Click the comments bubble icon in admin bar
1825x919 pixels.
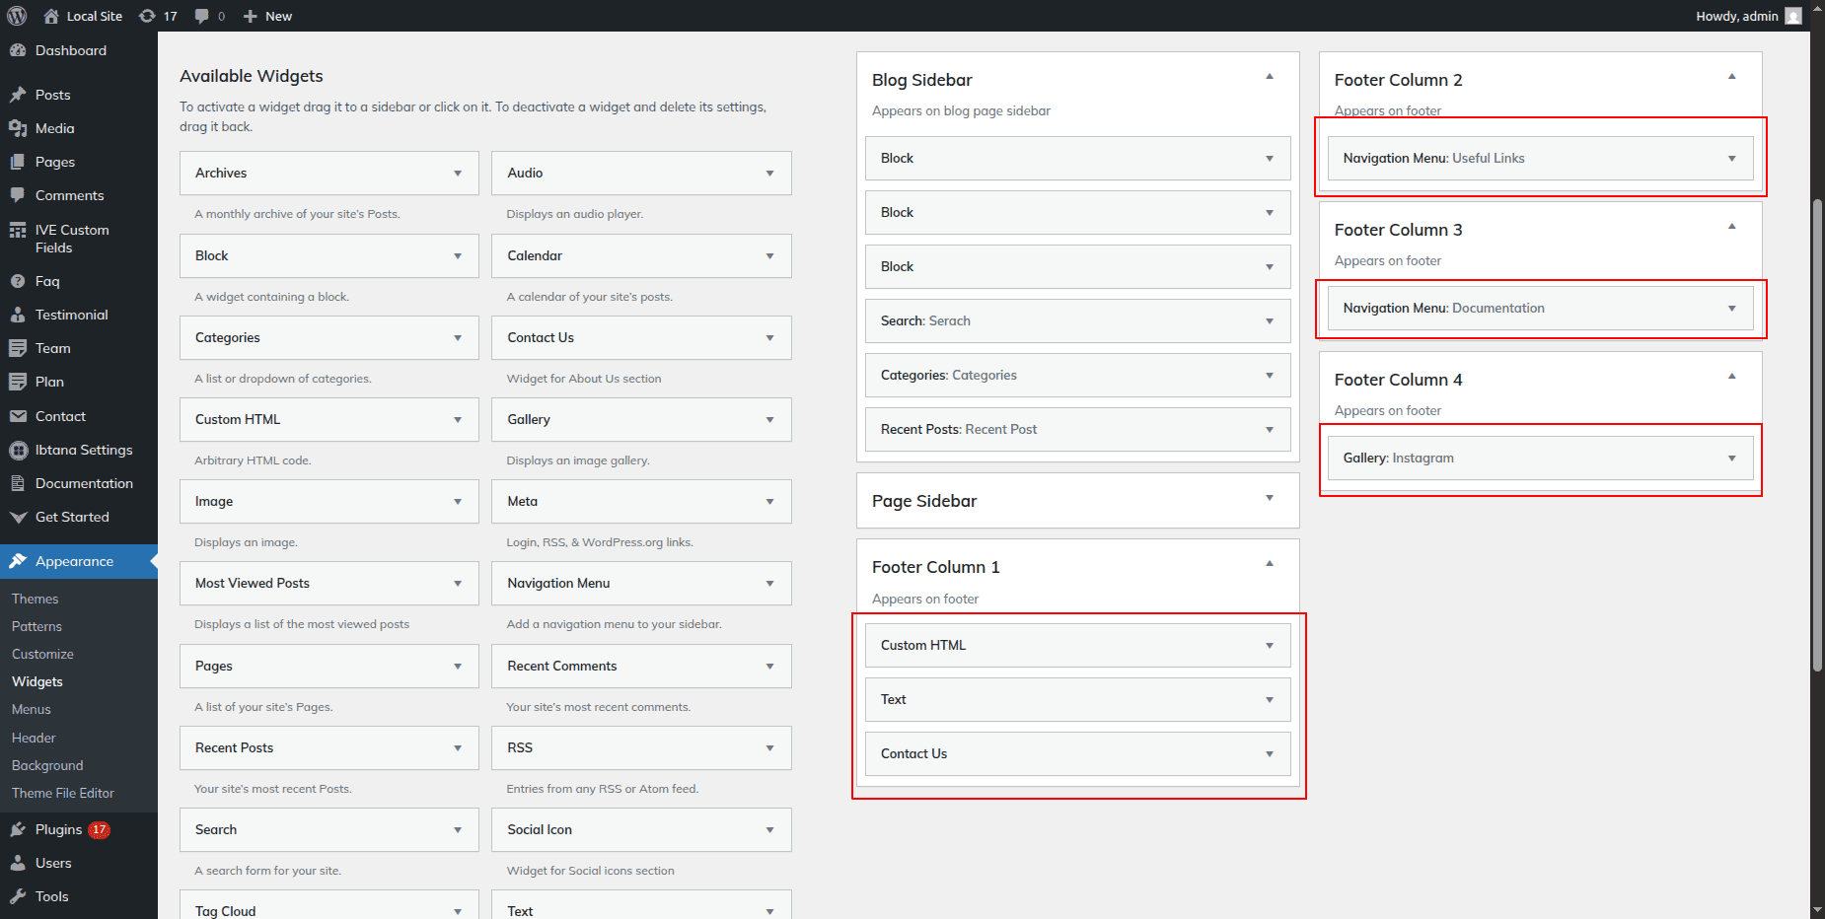[202, 16]
